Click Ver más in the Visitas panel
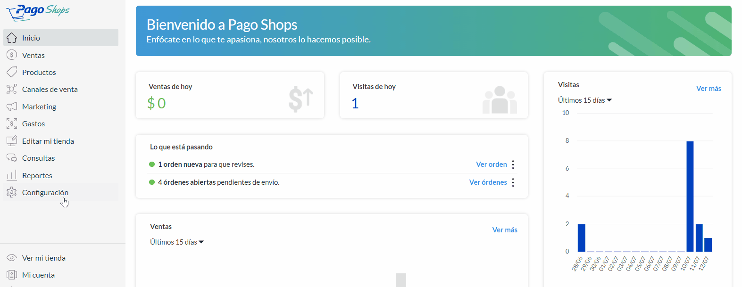 pyautogui.click(x=709, y=89)
